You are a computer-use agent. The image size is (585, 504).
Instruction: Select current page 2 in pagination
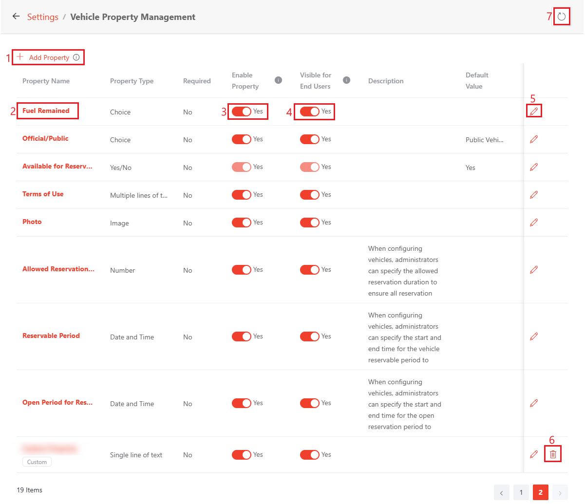tap(540, 492)
